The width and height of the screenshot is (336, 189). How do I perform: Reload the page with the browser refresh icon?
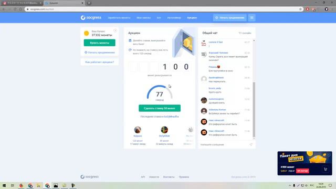point(15,9)
